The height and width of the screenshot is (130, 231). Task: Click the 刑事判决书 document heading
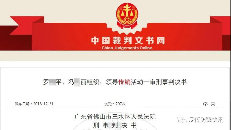click(115, 125)
